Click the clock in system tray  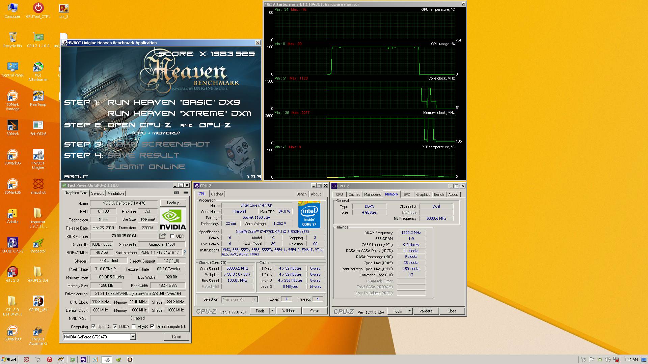pyautogui.click(x=631, y=360)
